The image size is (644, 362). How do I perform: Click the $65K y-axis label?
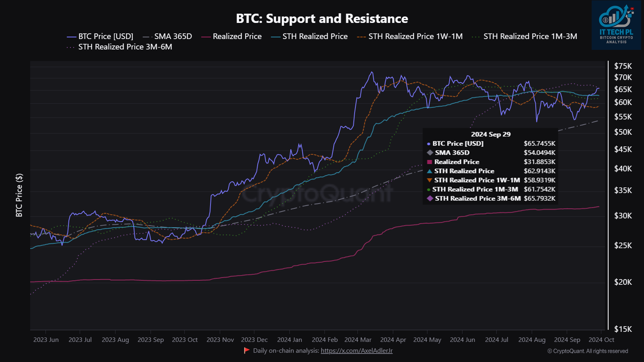pos(623,89)
